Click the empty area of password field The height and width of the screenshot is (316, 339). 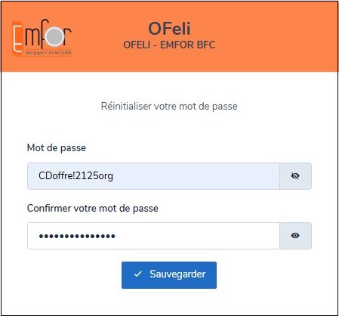pos(196,176)
